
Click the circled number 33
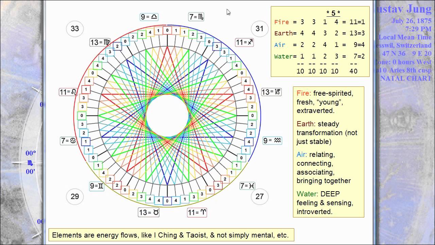click(75, 29)
